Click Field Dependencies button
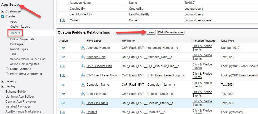Viewport: 258px width, 114px height. click(x=171, y=32)
